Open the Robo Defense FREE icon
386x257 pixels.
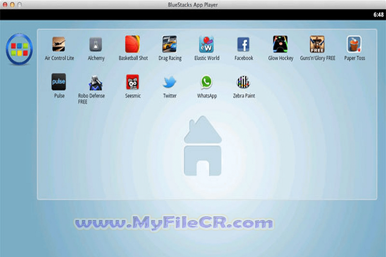(x=95, y=83)
